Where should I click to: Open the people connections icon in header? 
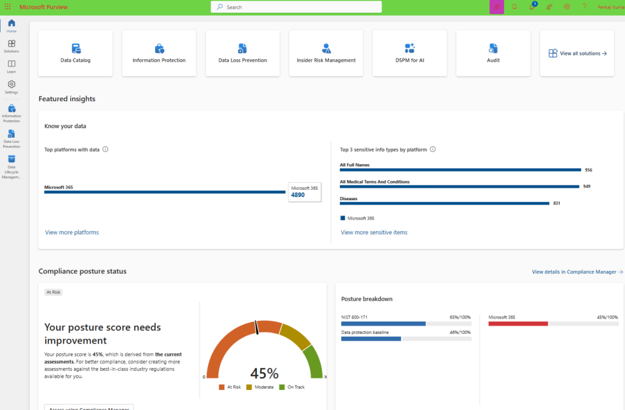coord(549,7)
